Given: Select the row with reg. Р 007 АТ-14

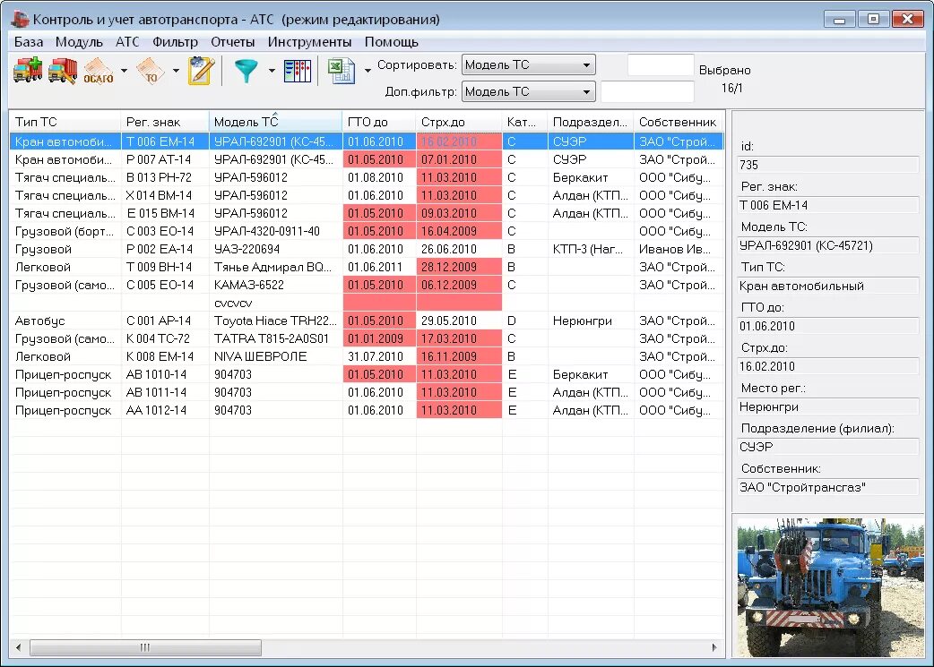Looking at the screenshot, I should [367, 159].
